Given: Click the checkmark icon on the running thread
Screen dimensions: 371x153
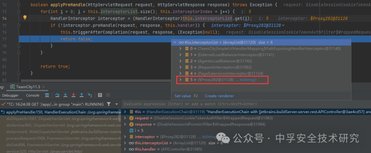Looking at the screenshot, I should (3, 104).
